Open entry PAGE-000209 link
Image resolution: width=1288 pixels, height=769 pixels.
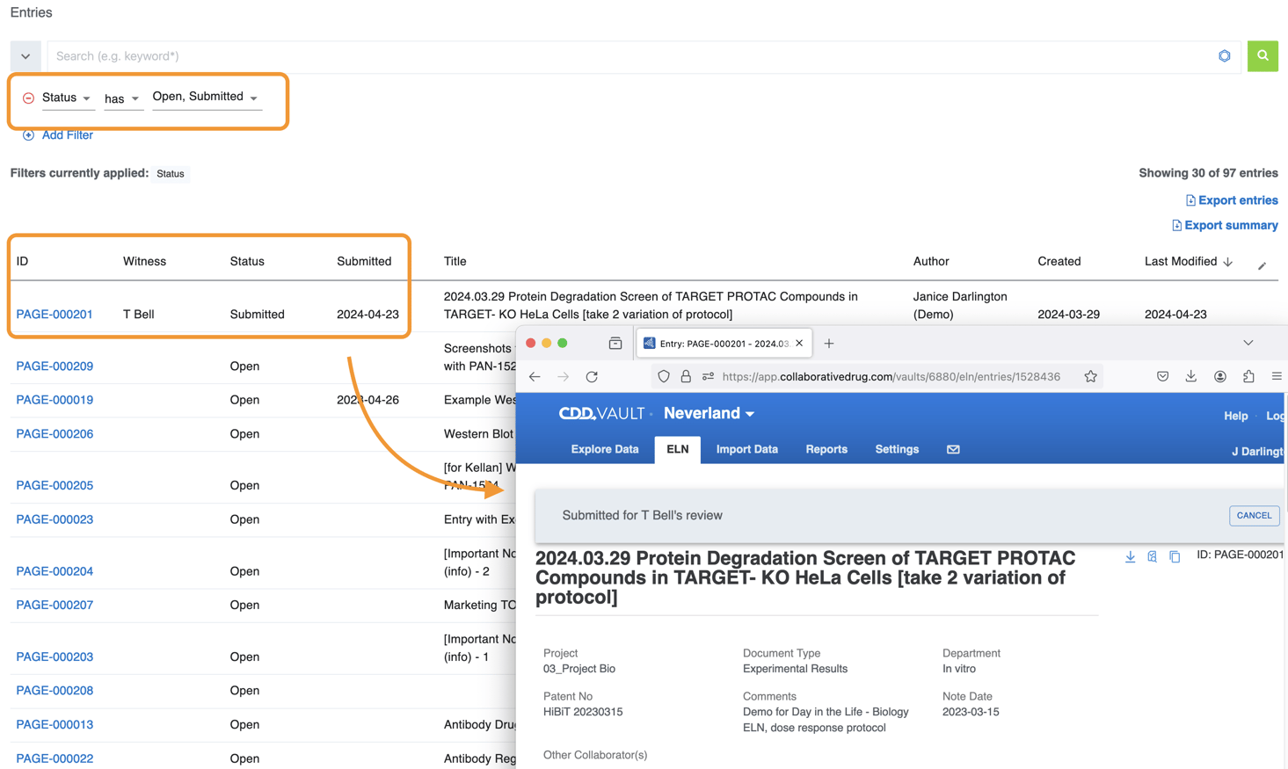(55, 366)
